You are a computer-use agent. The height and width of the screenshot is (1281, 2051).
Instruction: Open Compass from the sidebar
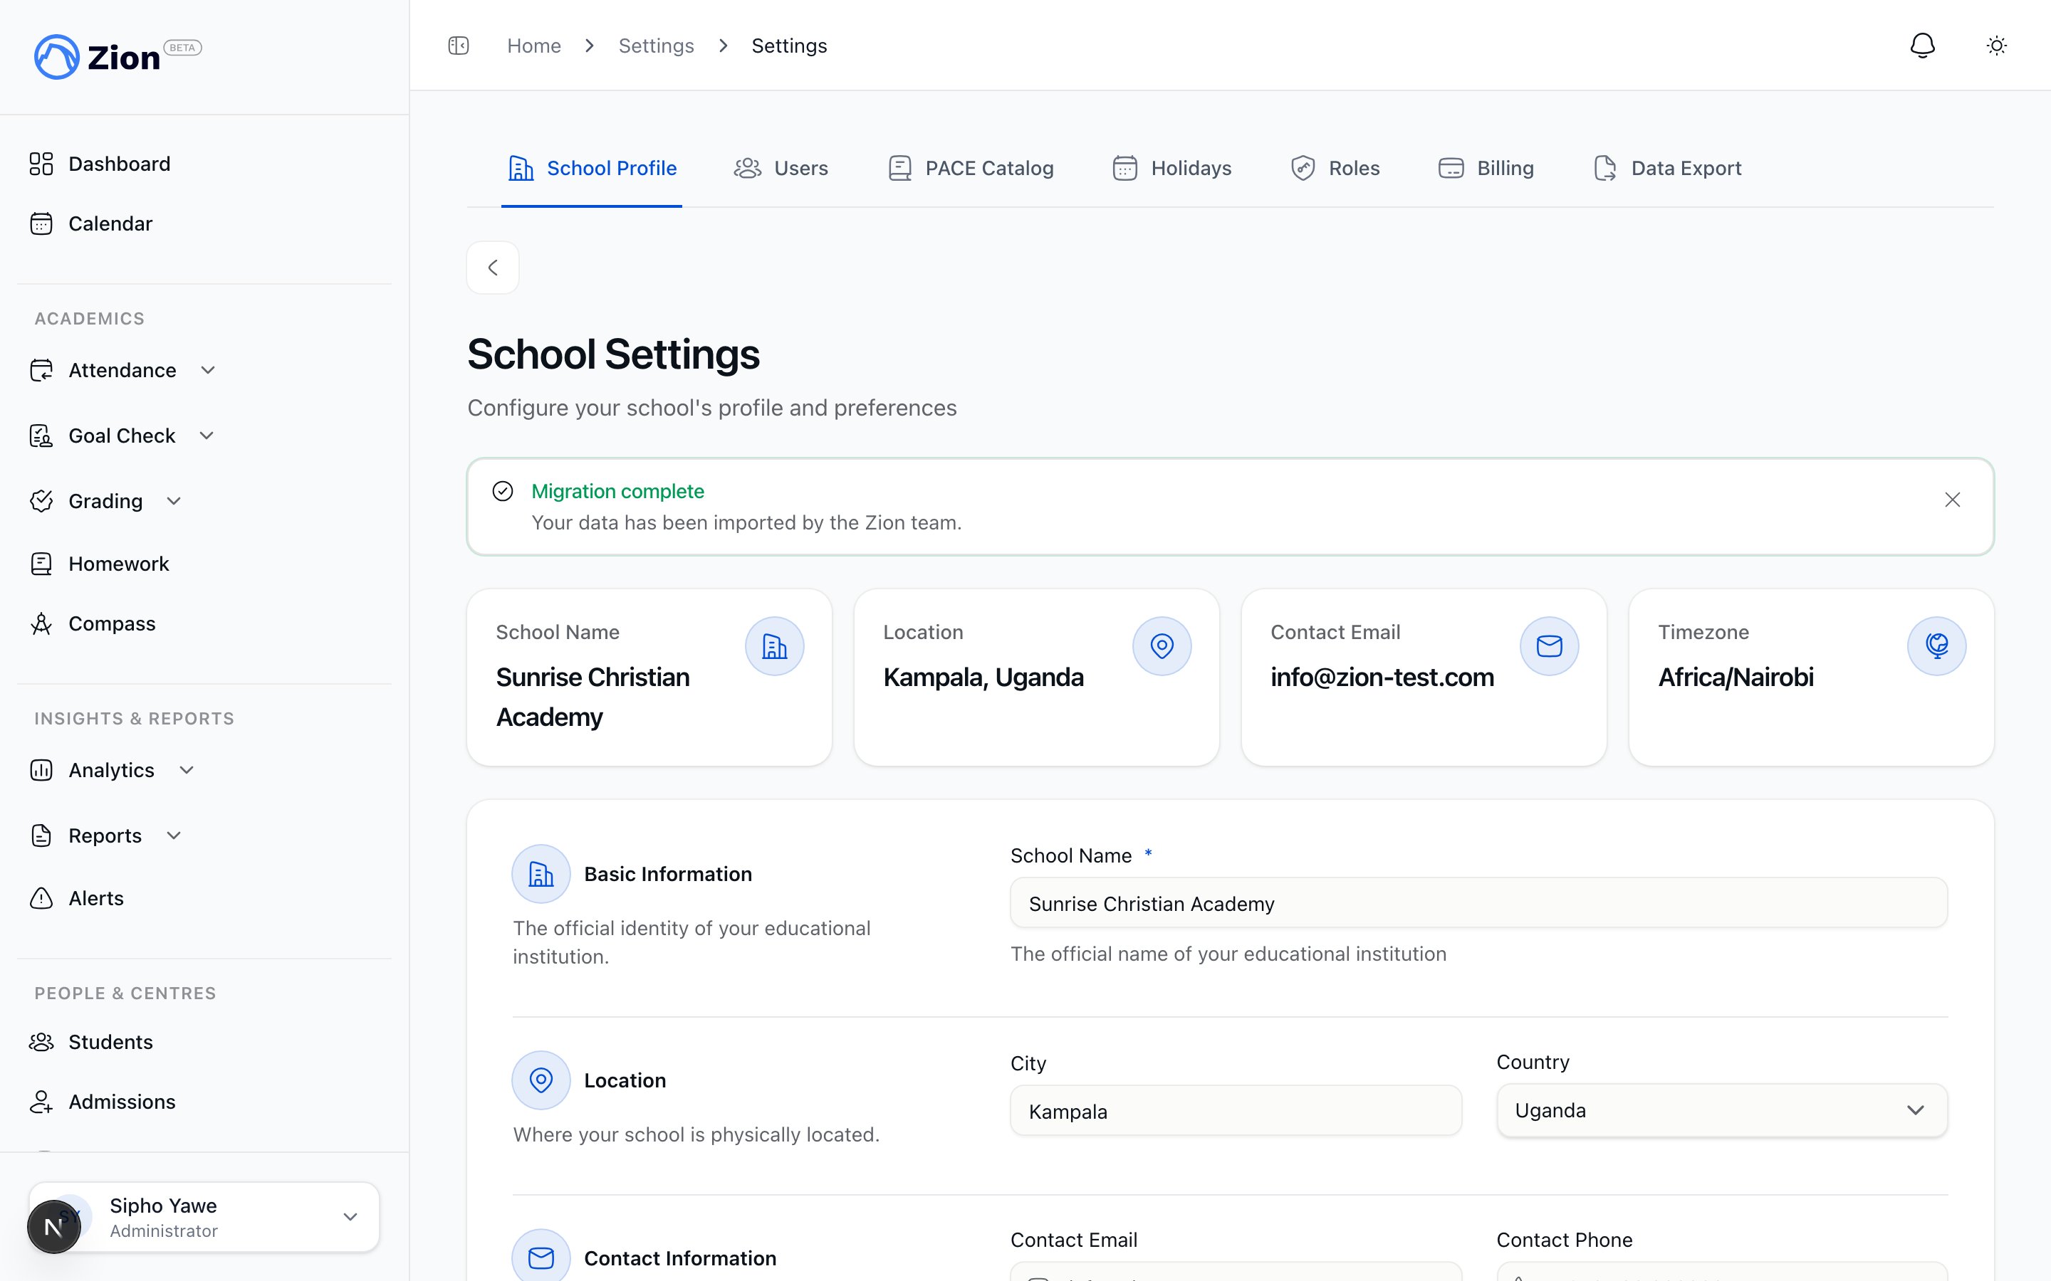[93, 623]
